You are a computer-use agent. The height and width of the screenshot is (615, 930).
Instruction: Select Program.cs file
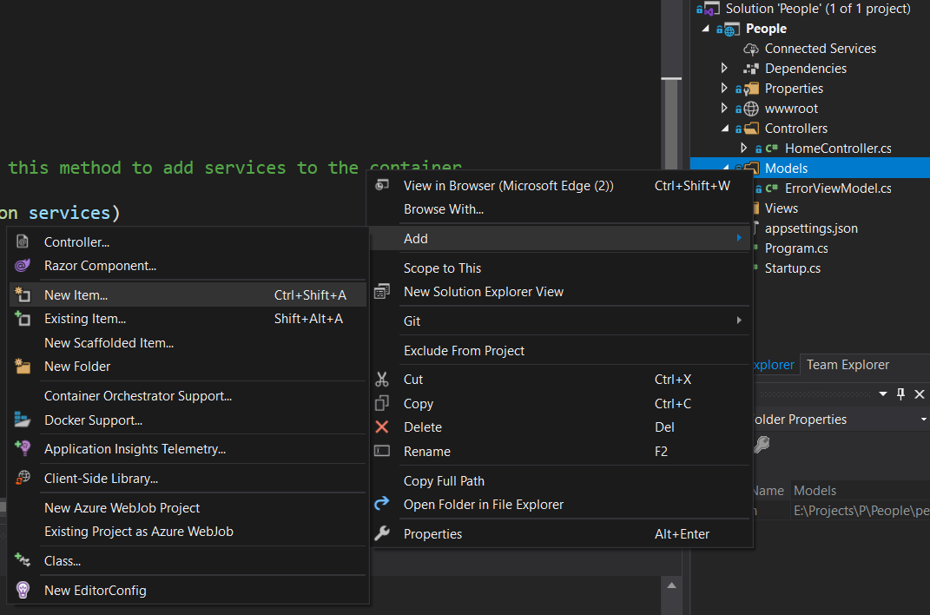click(x=796, y=248)
